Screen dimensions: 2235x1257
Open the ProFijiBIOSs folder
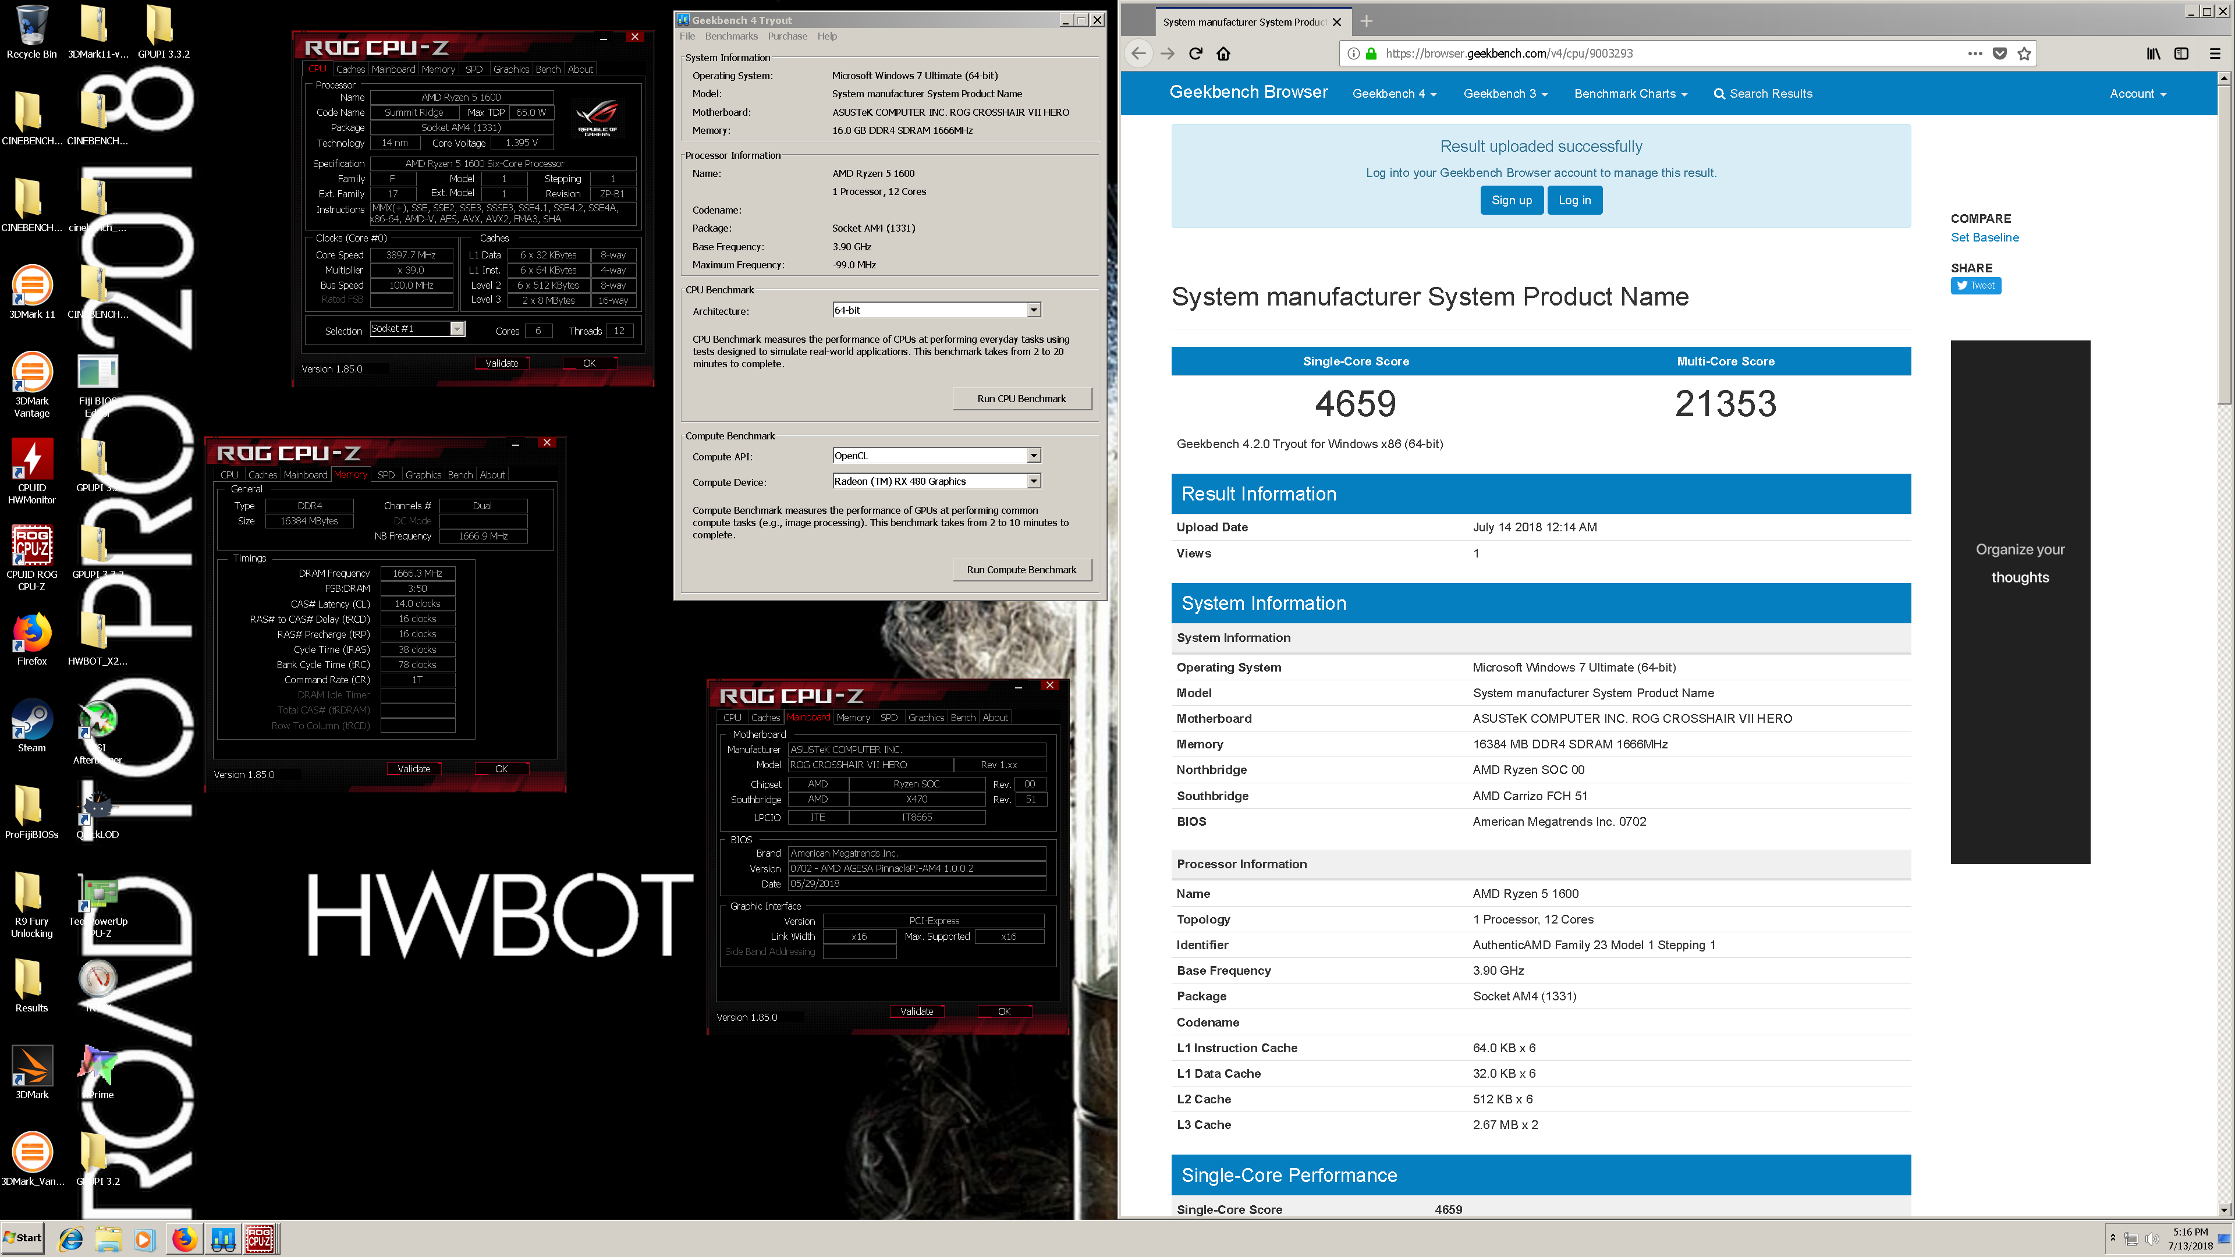coord(32,813)
